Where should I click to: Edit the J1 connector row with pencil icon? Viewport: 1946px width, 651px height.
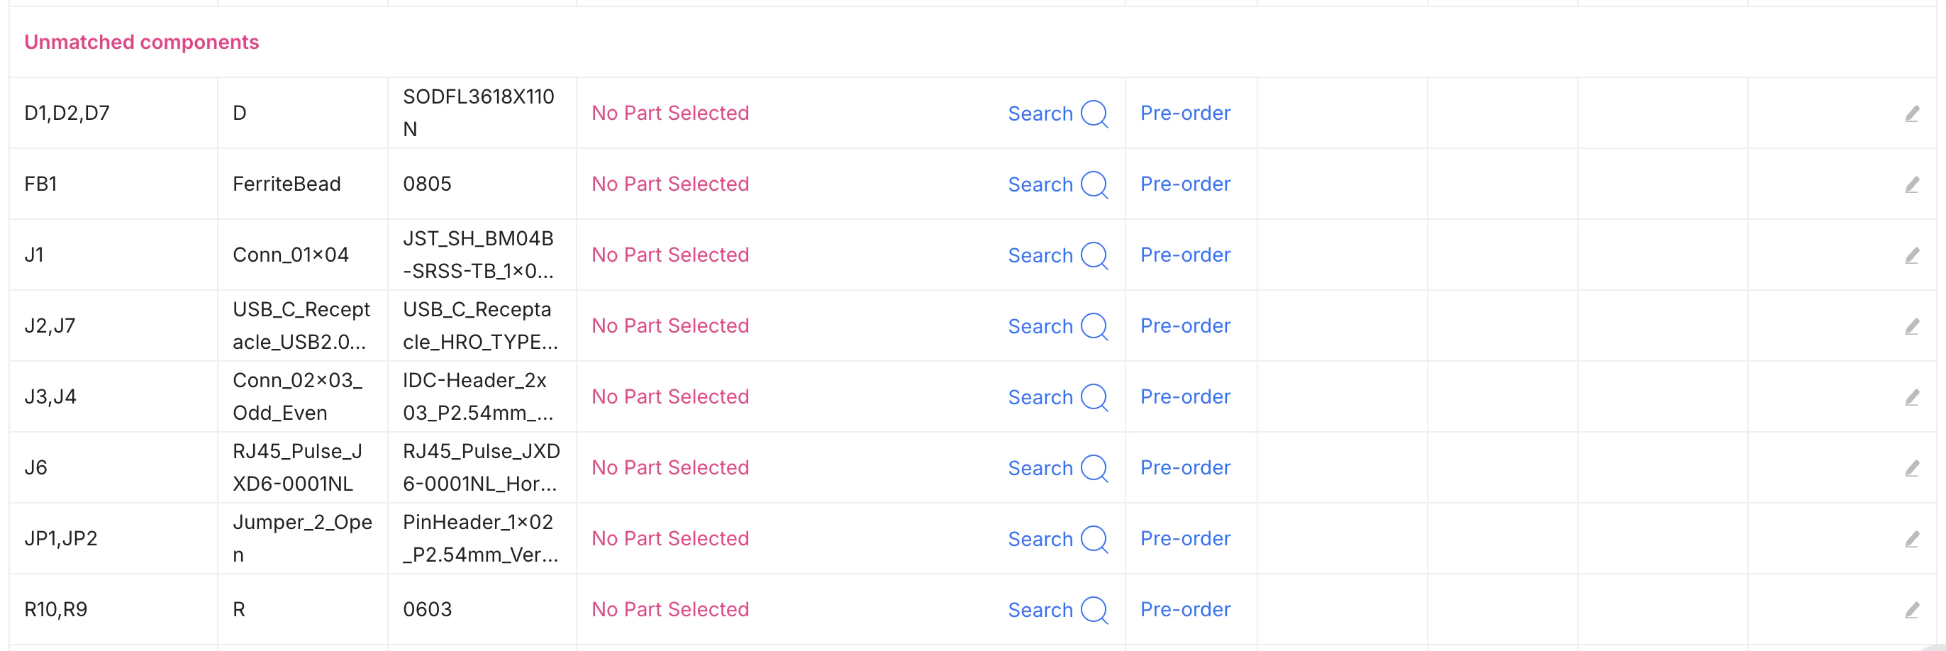(x=1911, y=256)
